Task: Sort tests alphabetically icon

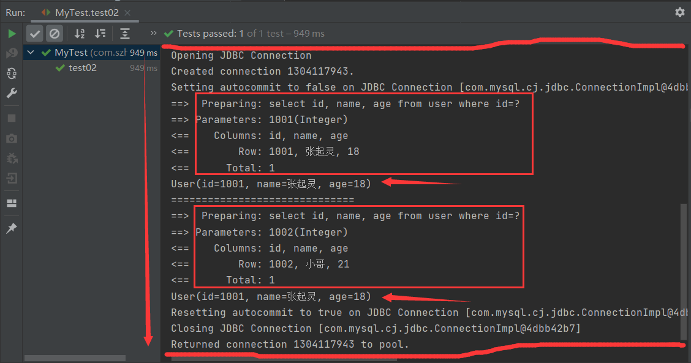Action: click(x=80, y=34)
